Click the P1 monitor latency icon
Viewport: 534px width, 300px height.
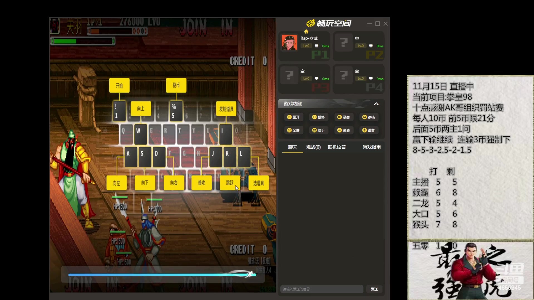coord(317,46)
